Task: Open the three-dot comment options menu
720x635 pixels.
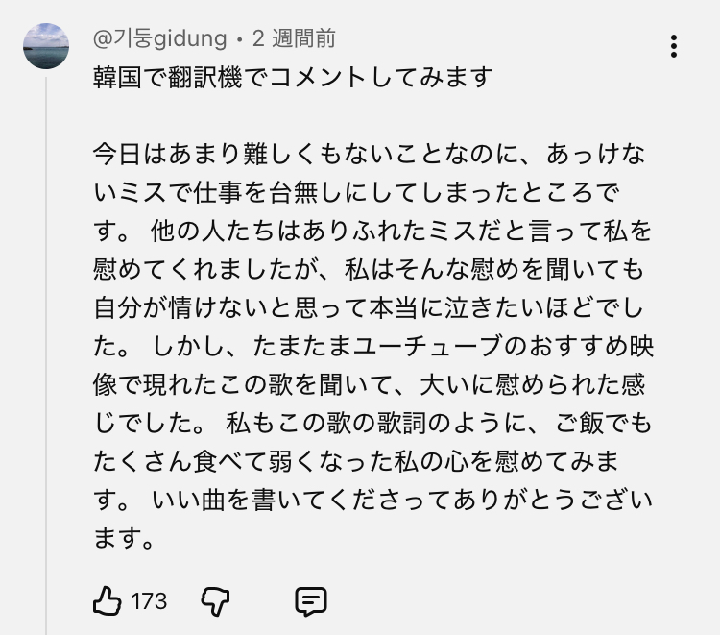Action: coord(674,46)
